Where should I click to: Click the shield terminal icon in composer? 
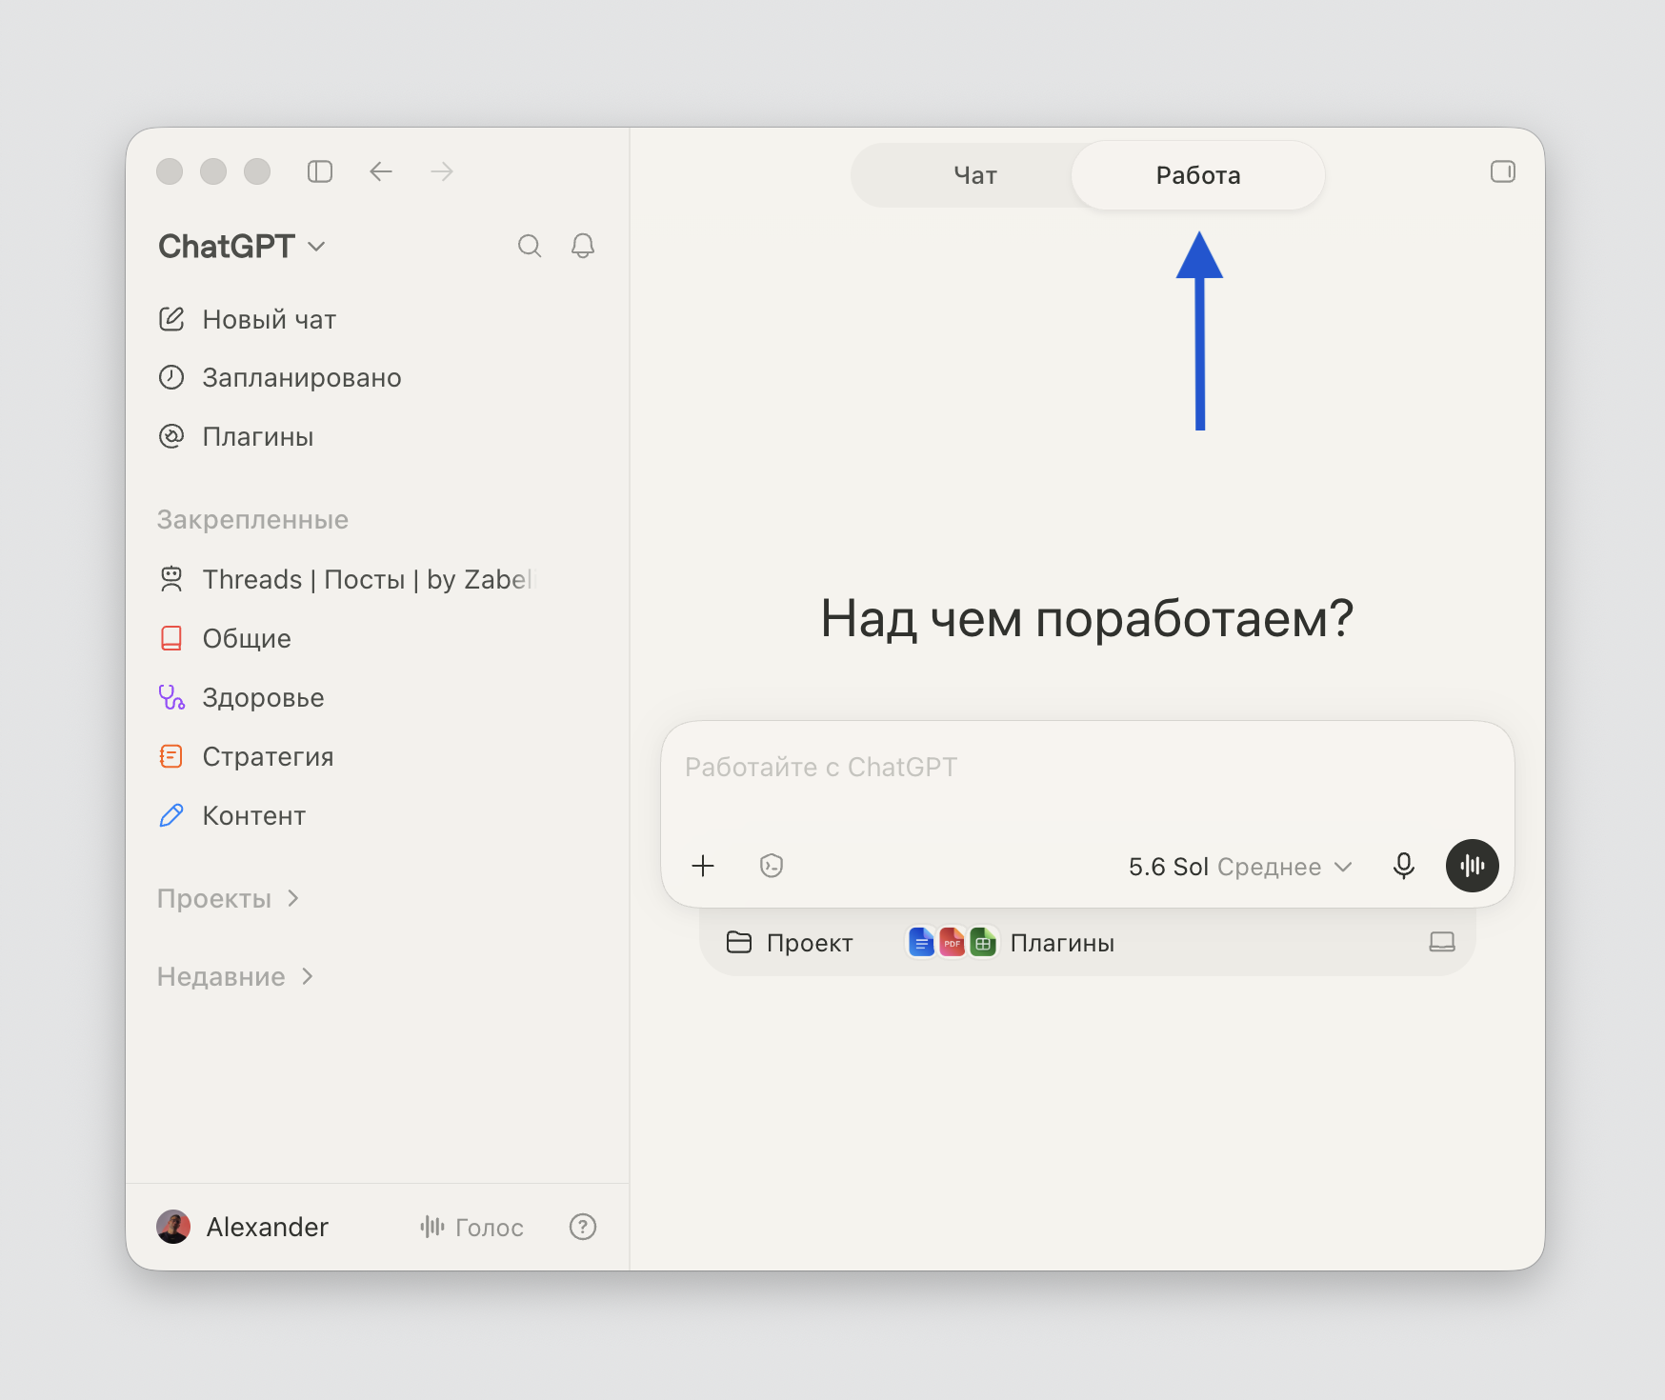(x=772, y=866)
